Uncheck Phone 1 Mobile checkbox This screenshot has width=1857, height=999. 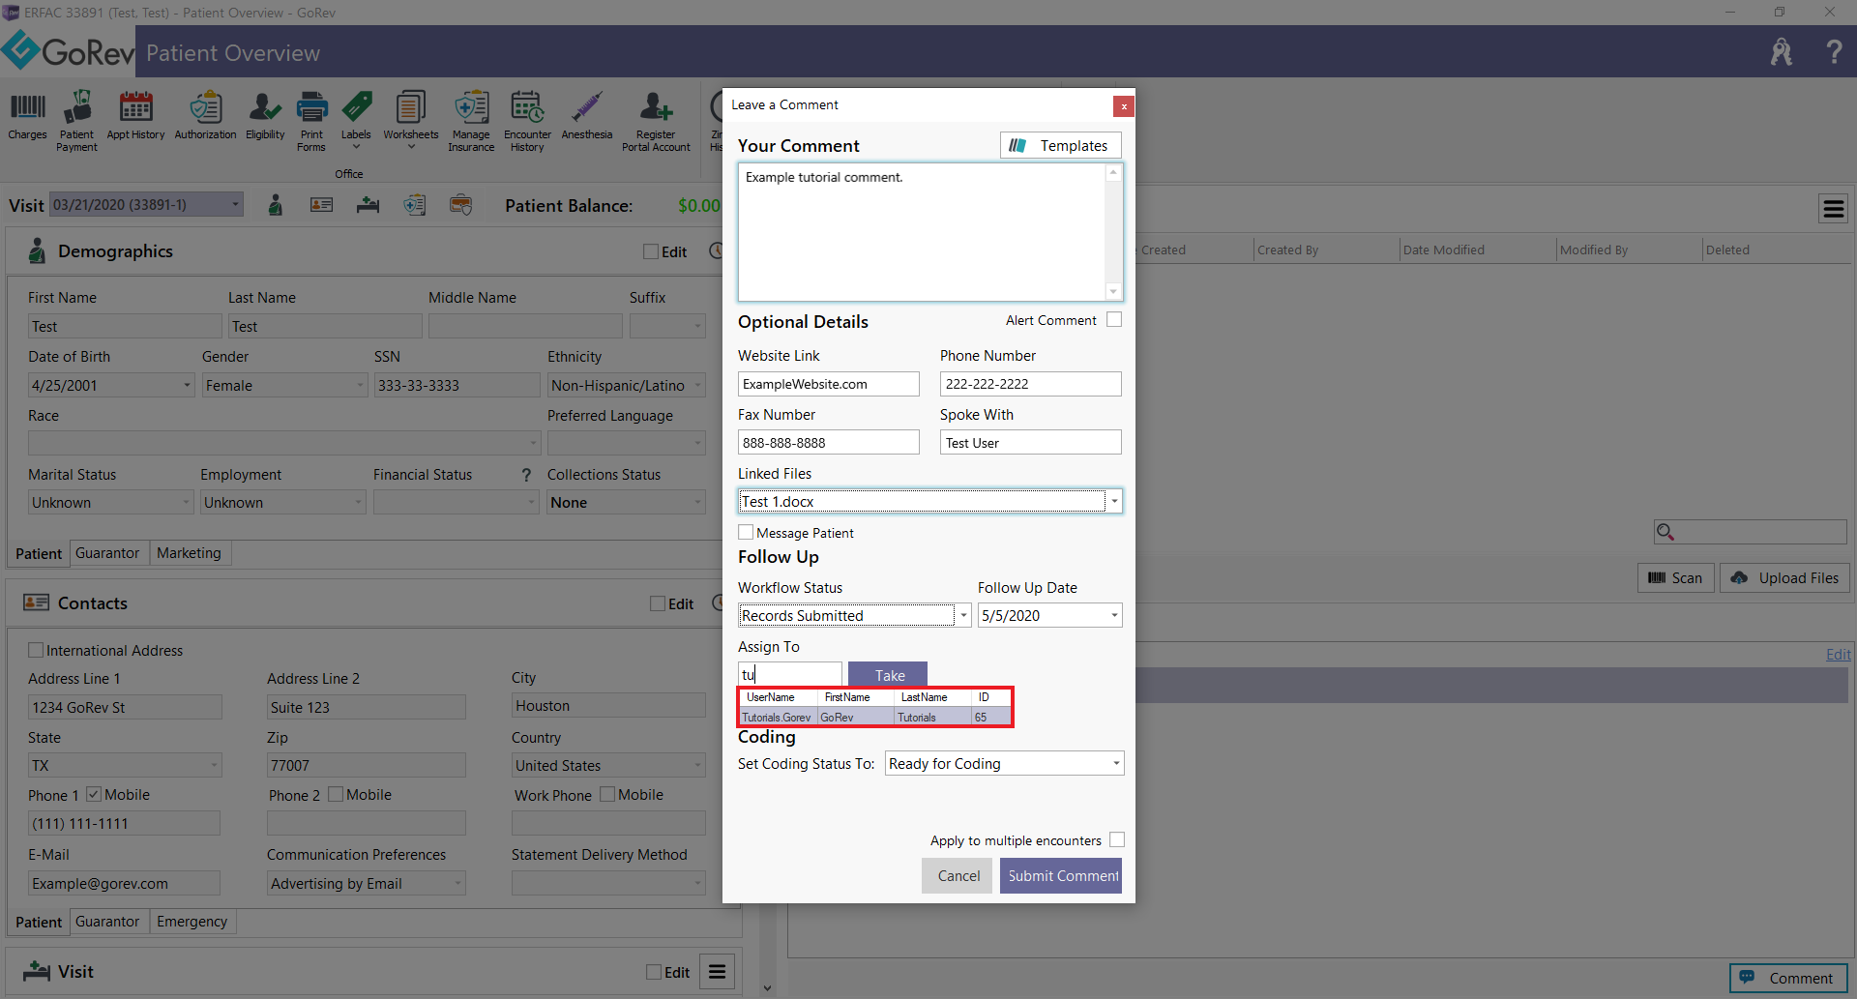(94, 794)
